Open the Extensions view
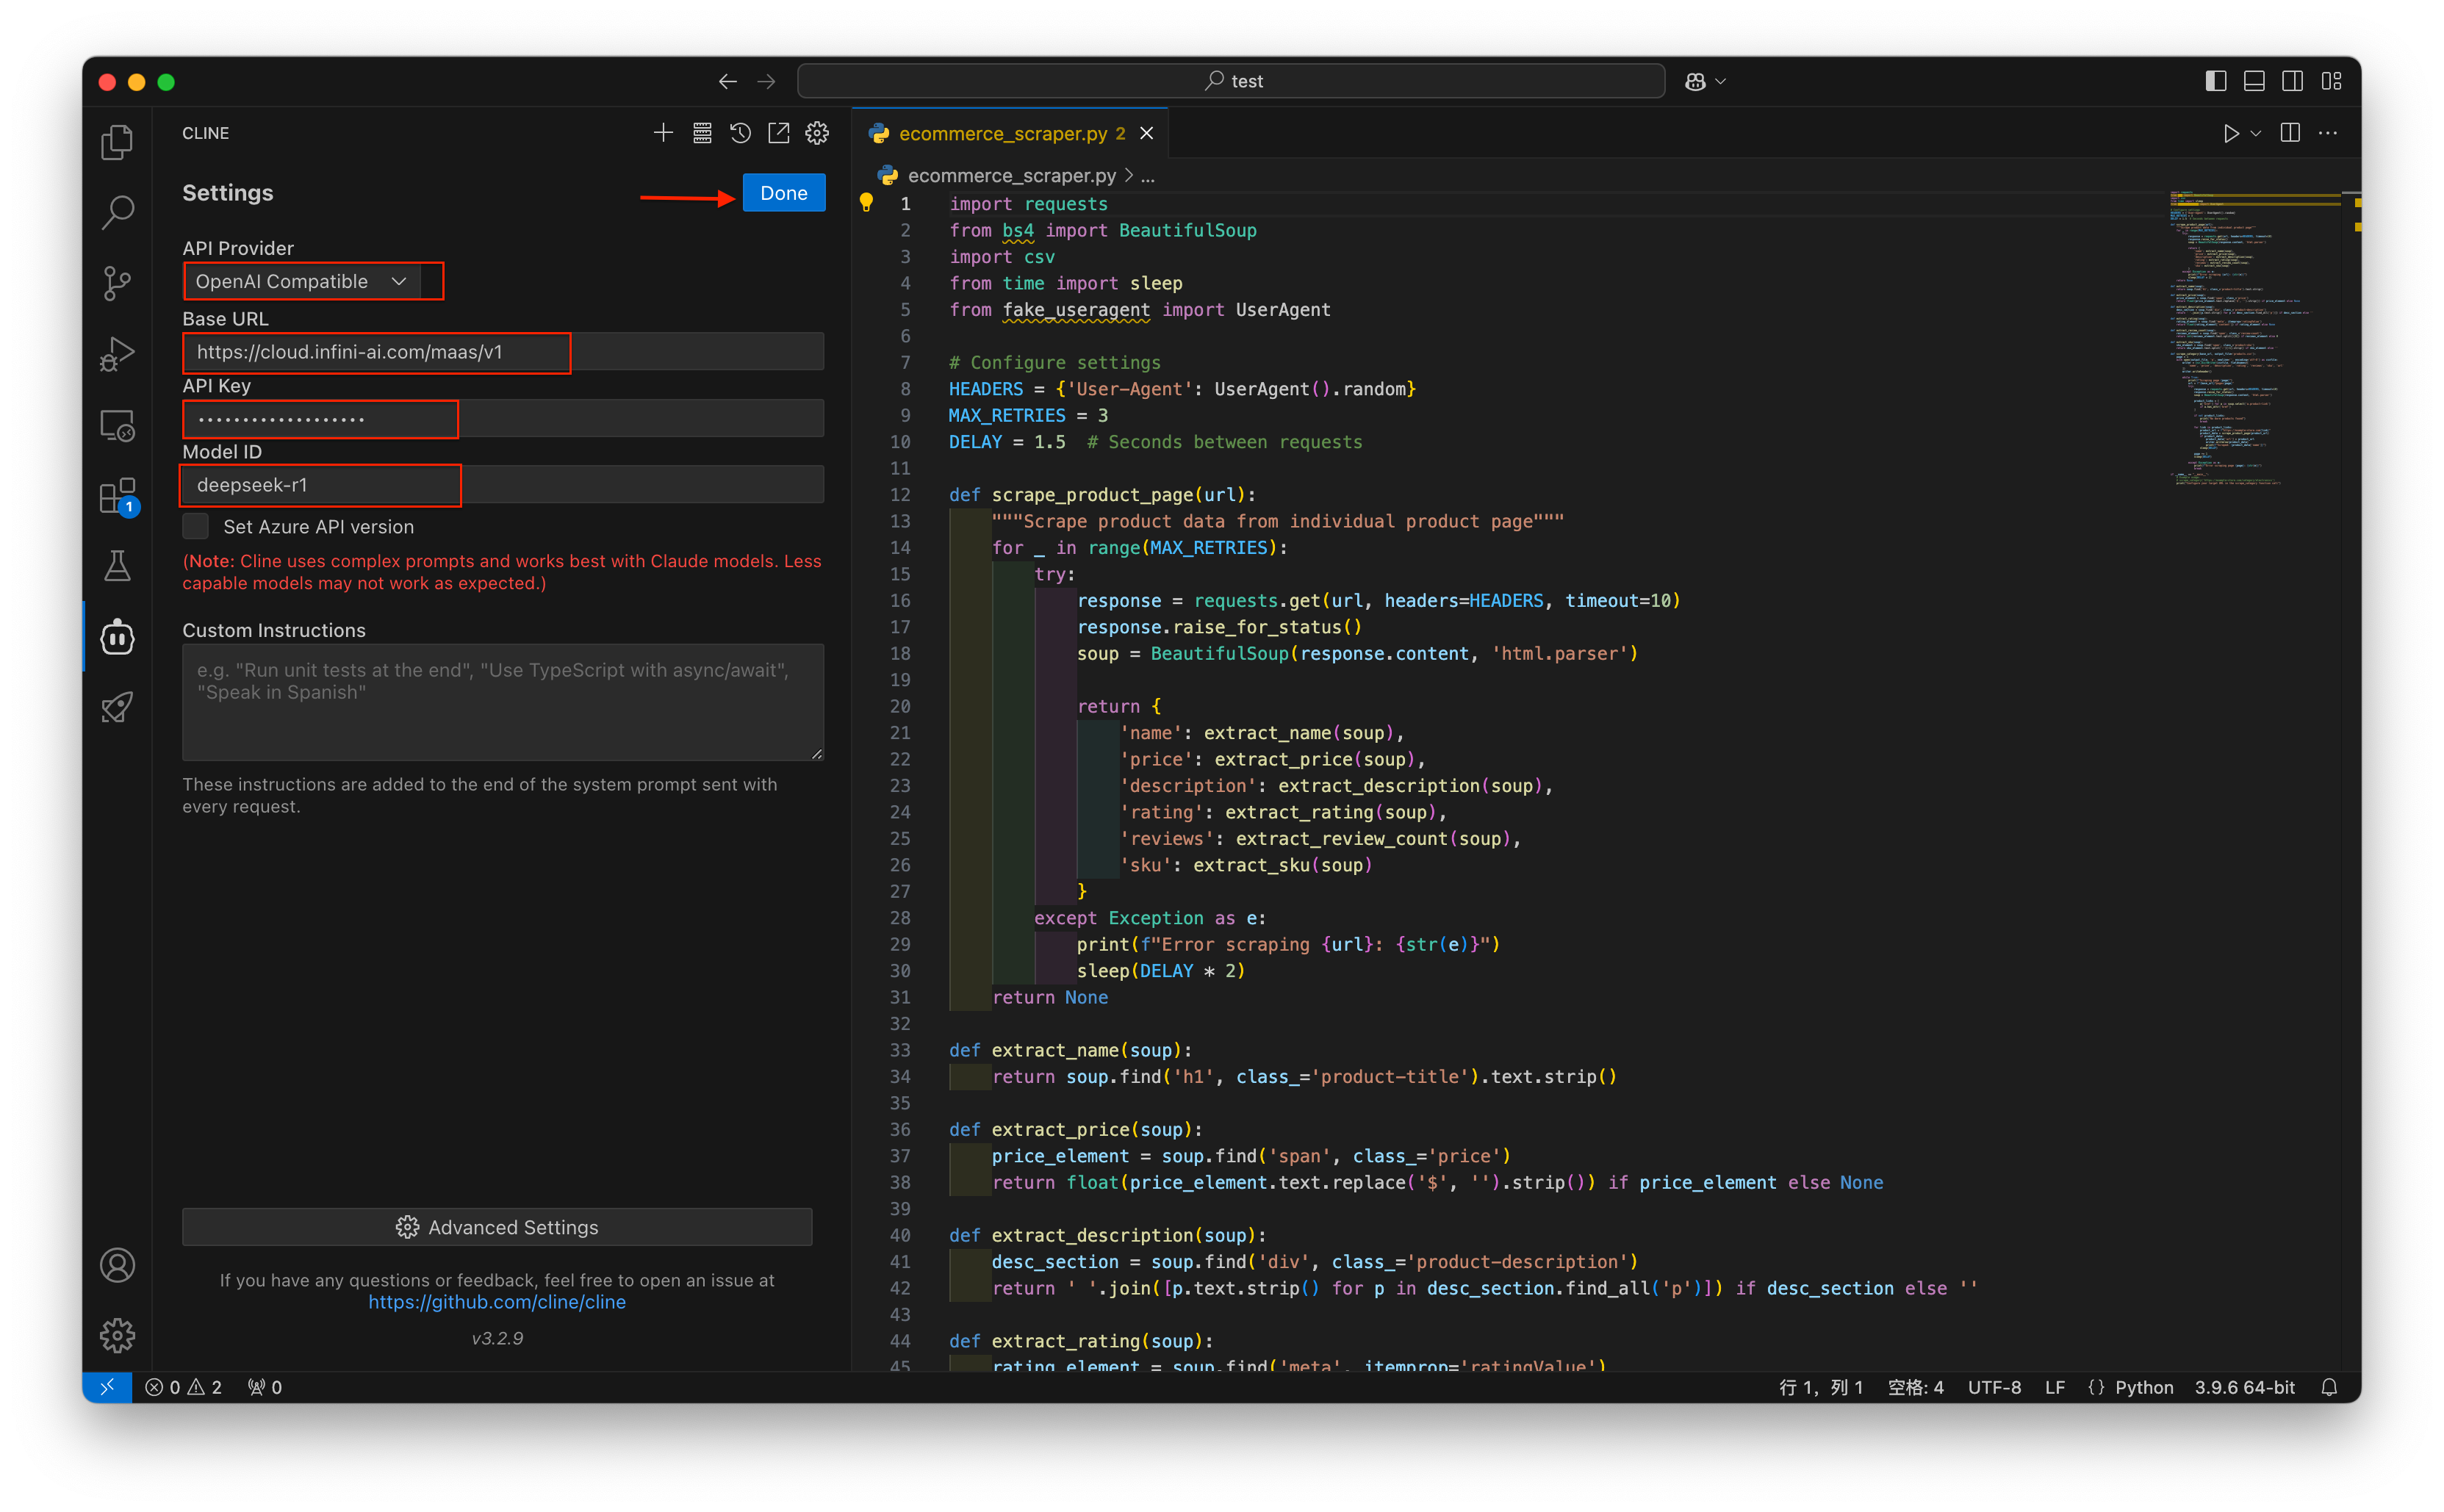This screenshot has width=2444, height=1512. click(117, 496)
